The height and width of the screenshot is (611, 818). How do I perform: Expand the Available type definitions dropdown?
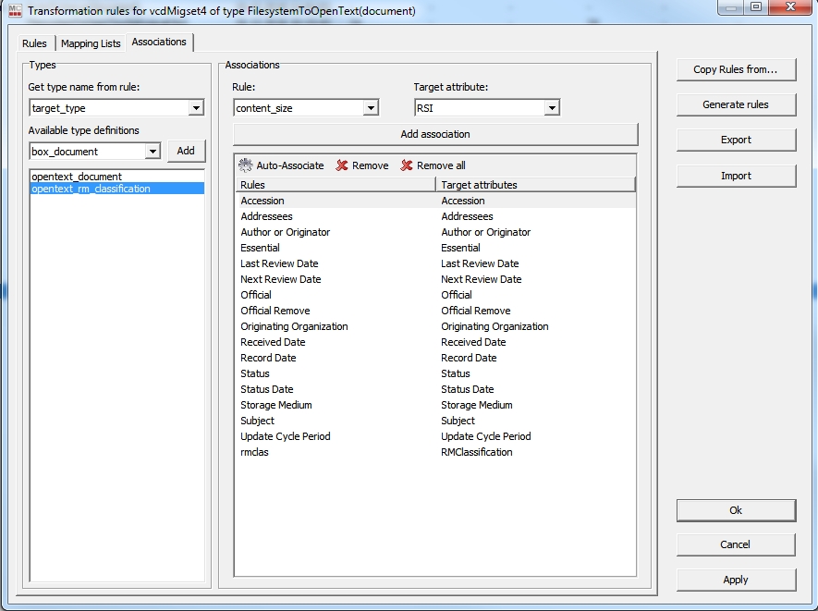pyautogui.click(x=153, y=152)
